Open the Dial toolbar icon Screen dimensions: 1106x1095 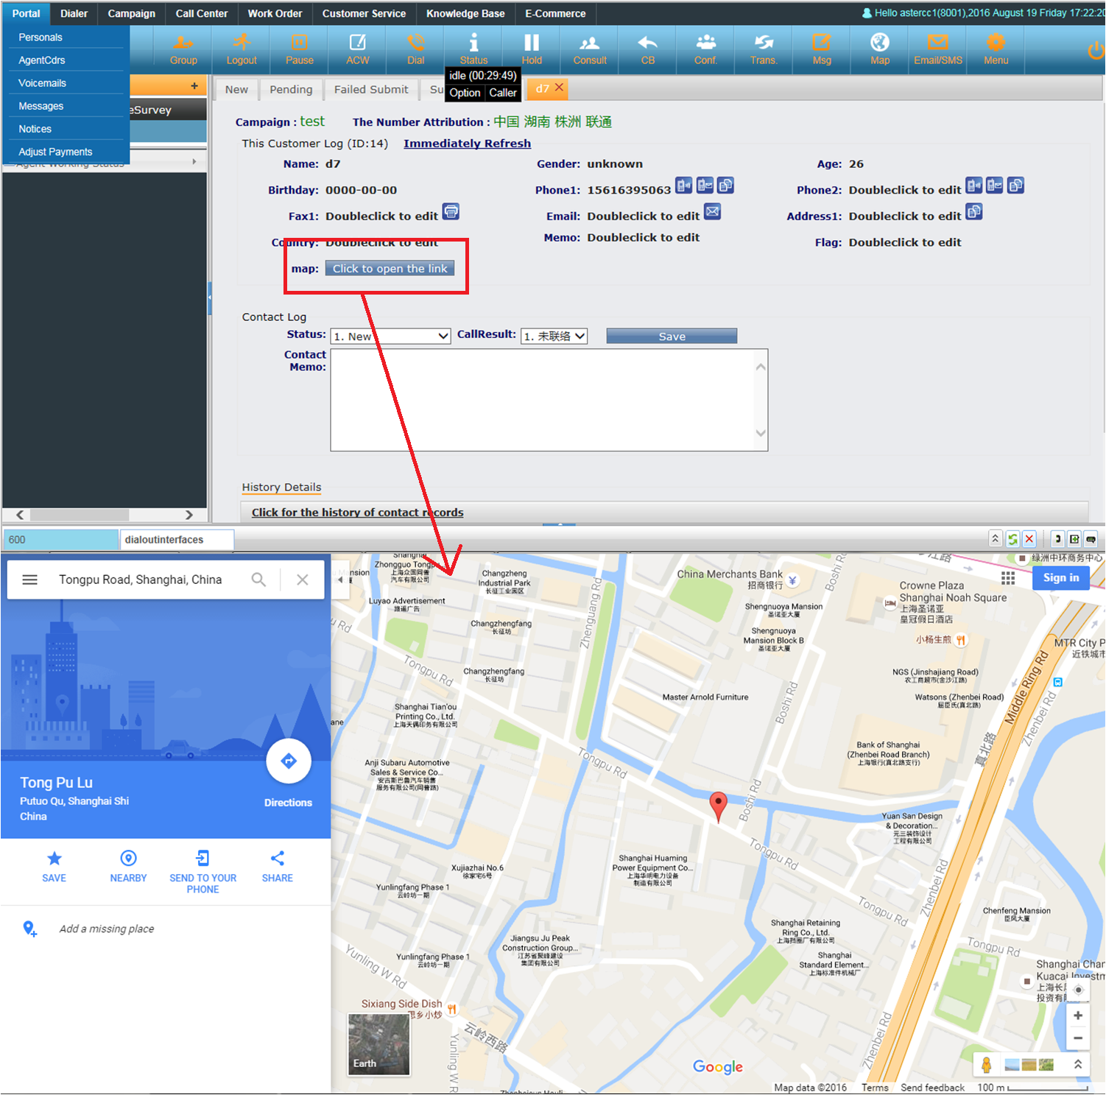(x=415, y=49)
